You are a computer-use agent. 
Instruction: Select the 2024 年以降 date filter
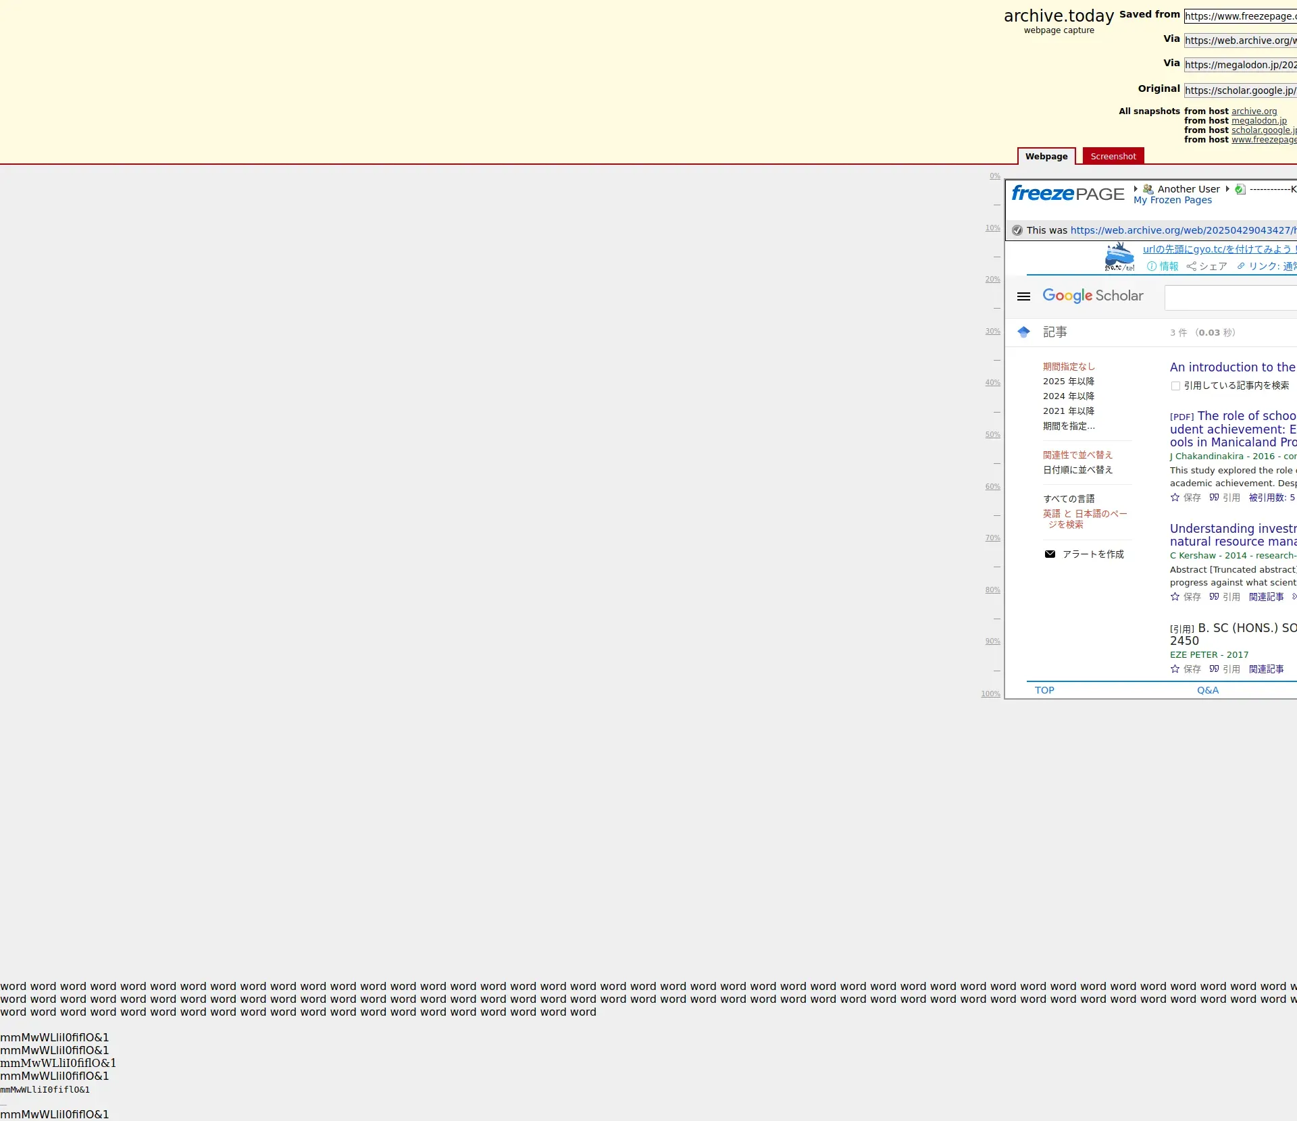[x=1068, y=396]
